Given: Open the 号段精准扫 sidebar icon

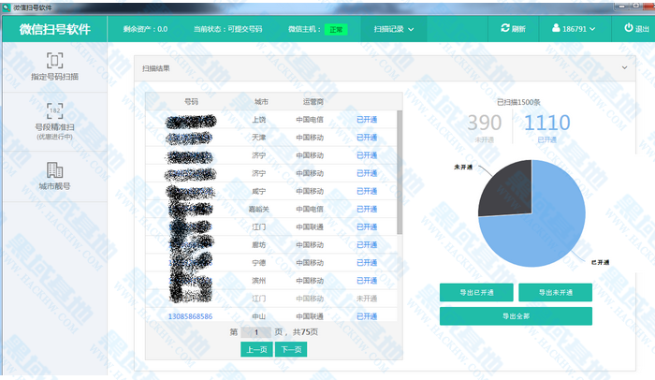Looking at the screenshot, I should tap(54, 110).
